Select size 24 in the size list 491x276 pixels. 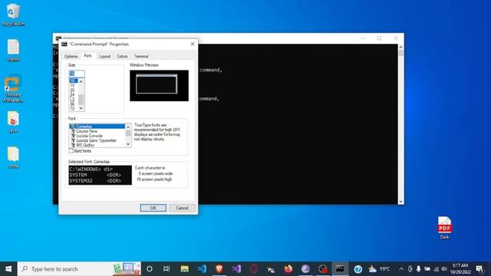(72, 94)
